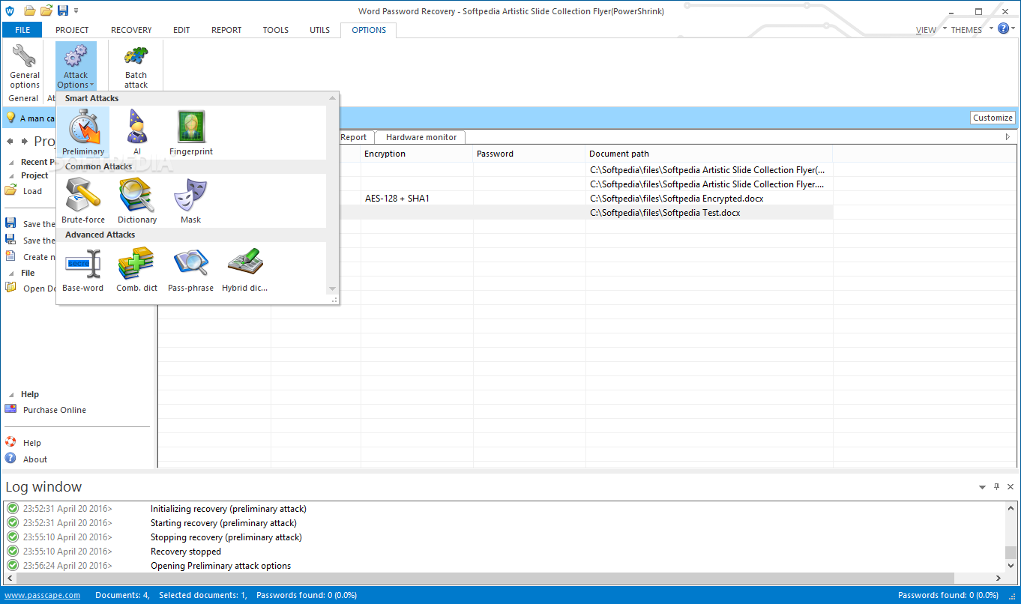This screenshot has height=604, width=1021.
Task: Choose the Base-word attack
Action: (83, 269)
